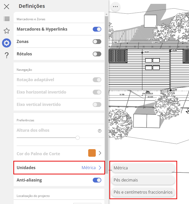Open the list view sidebar icon
189x204 pixels.
tap(7, 19)
